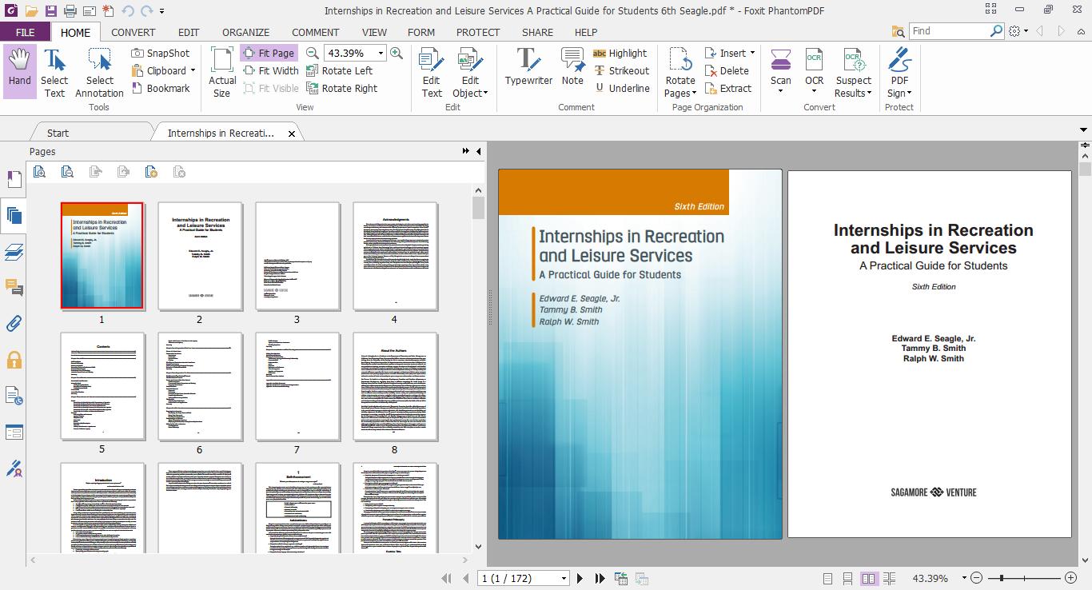Toggle the Pages thumbnails panel
This screenshot has height=590, width=1092.
coord(14,215)
